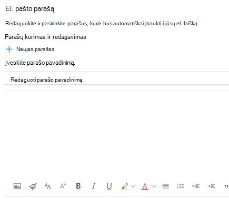
Task: Apply yellow text highlight
Action: 124,186
